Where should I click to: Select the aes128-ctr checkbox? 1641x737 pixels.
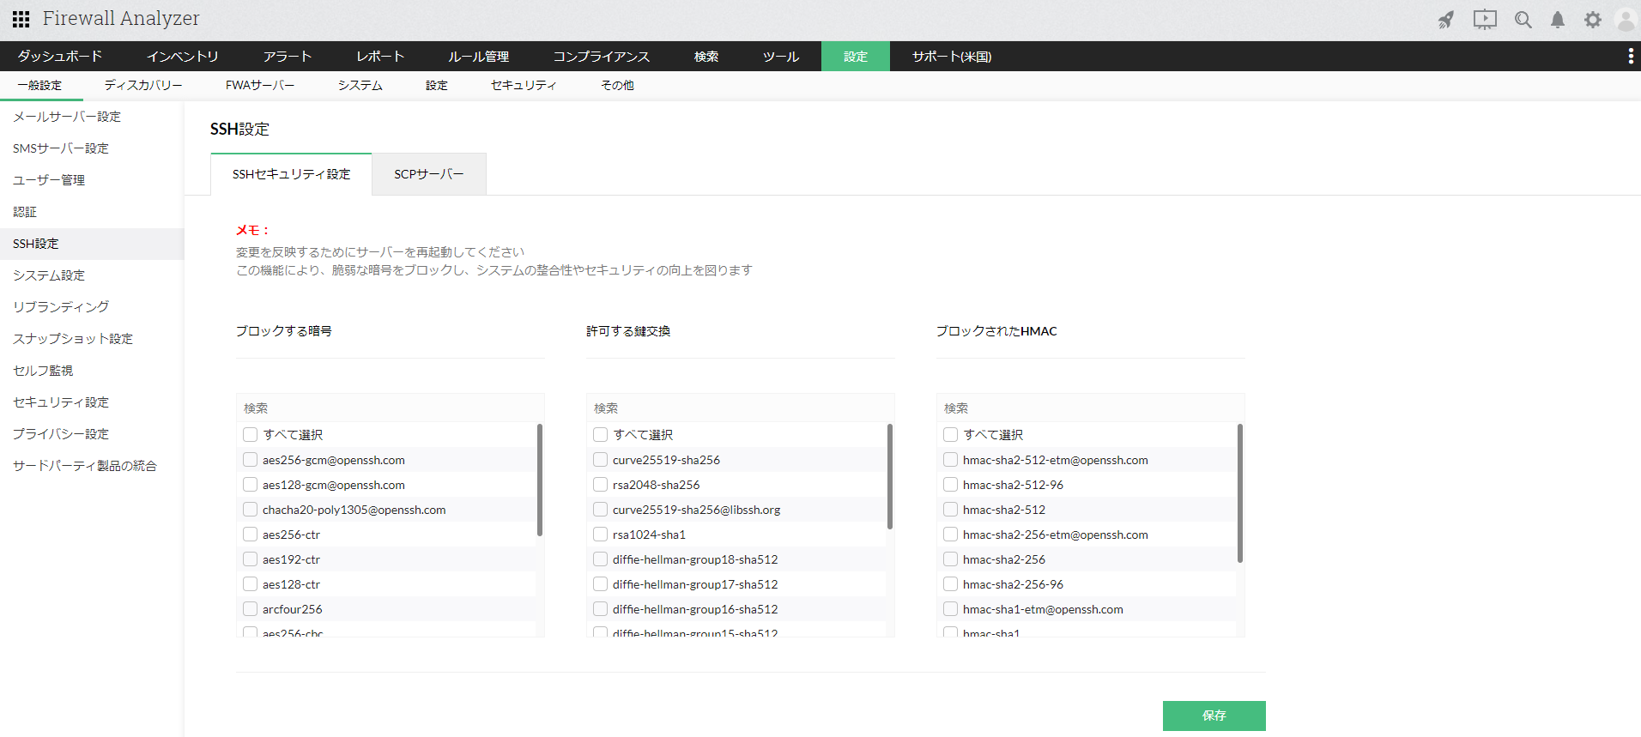coord(251,584)
